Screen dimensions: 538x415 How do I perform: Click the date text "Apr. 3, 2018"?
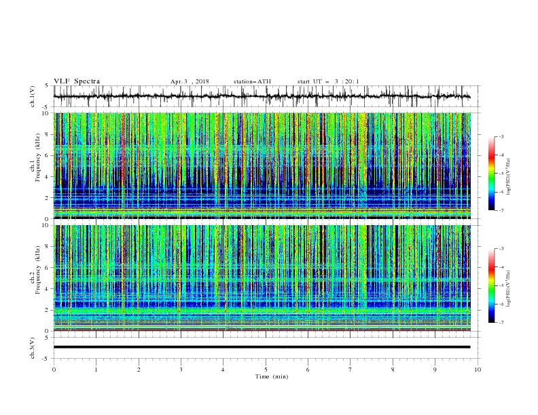[190, 81]
